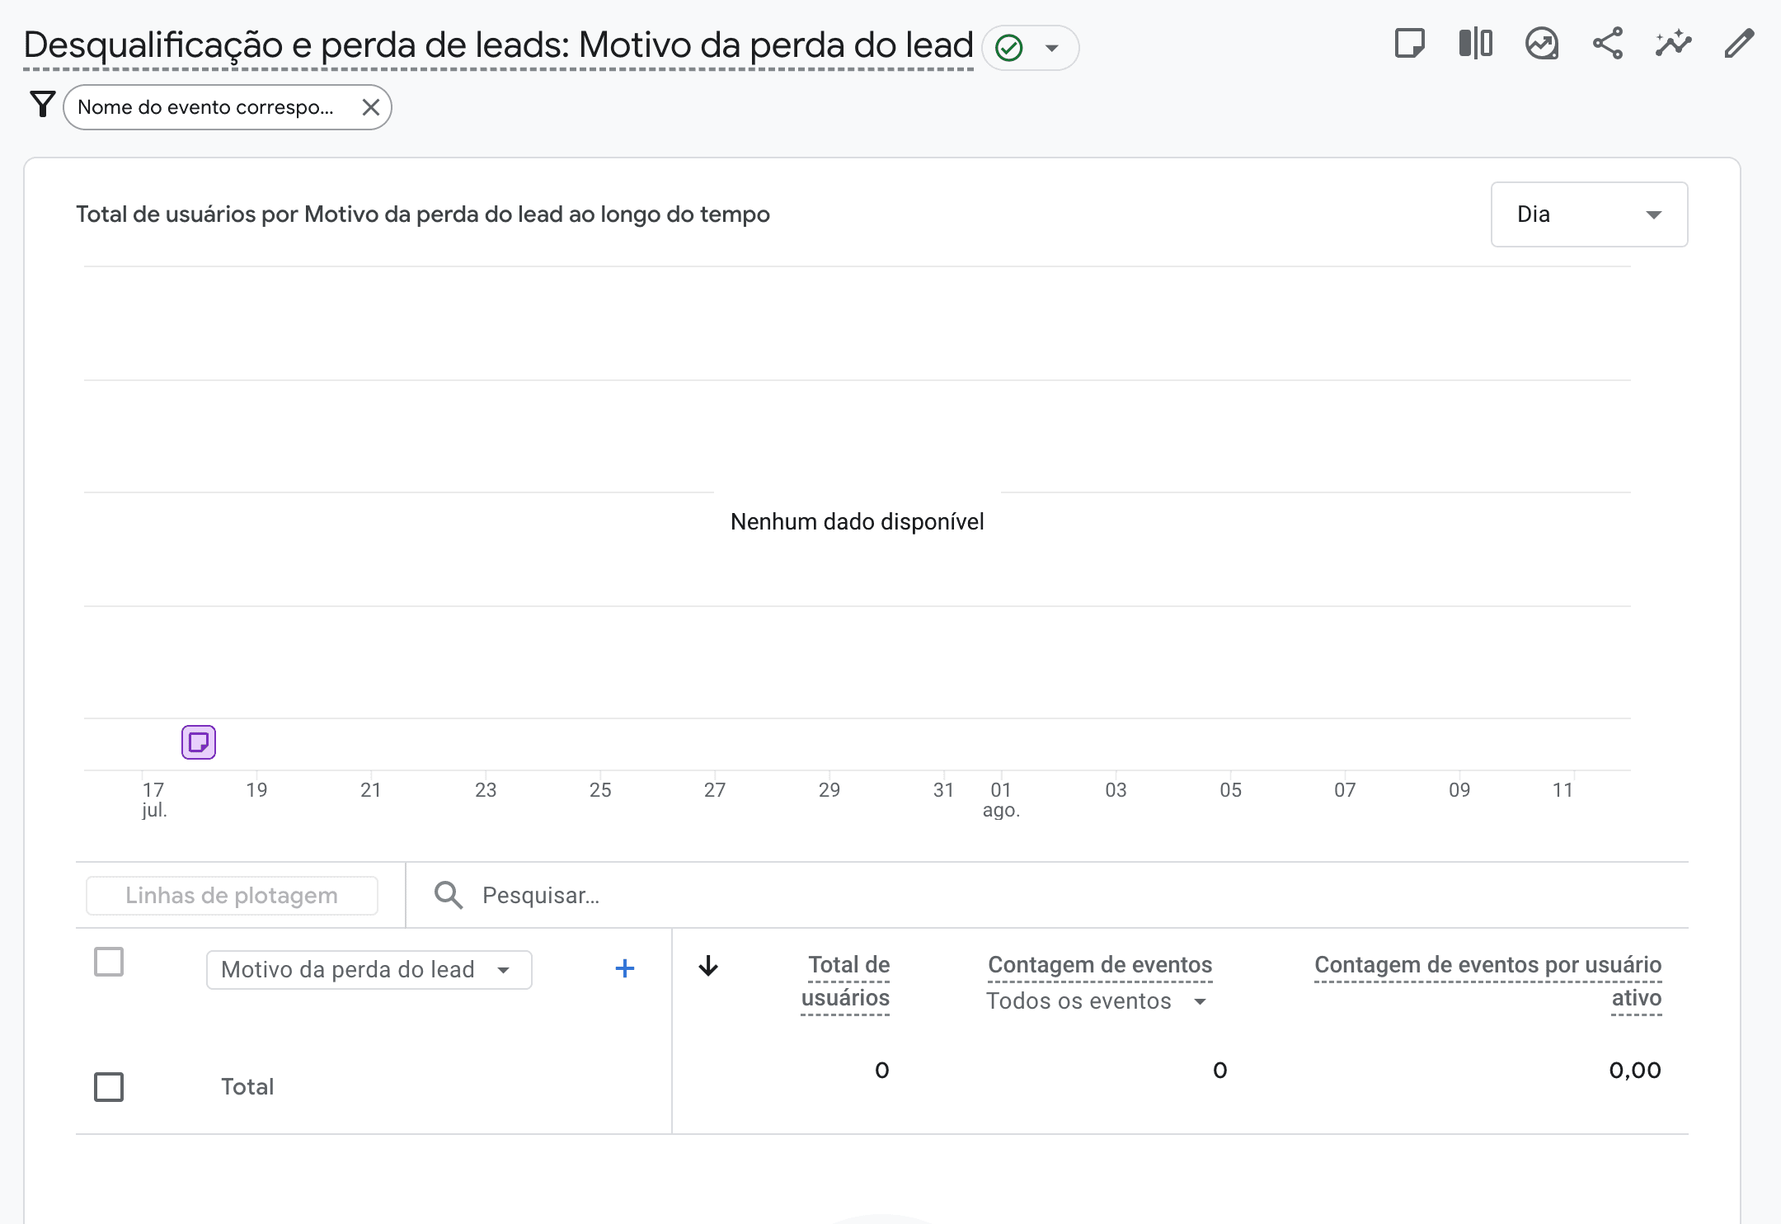Screen dimensions: 1781x1224
Task: Click the compare columns icon
Action: coord(1475,44)
